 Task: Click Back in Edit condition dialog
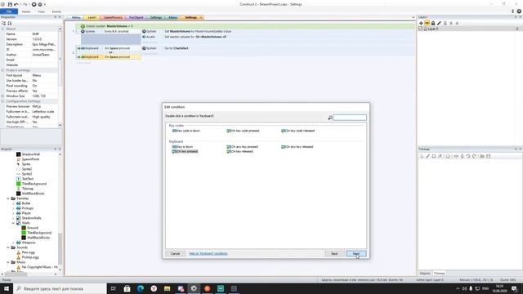point(334,254)
